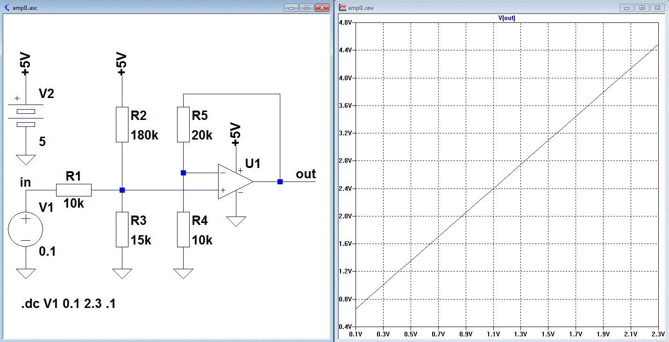
Task: Click the V1 voltage source circle
Action: pos(26,229)
